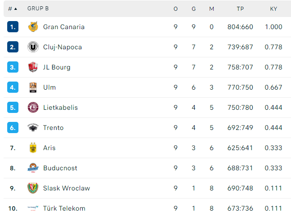Click the Cluj-Napoca club crest
Image resolution: width=291 pixels, height=216 pixels.
point(33,47)
